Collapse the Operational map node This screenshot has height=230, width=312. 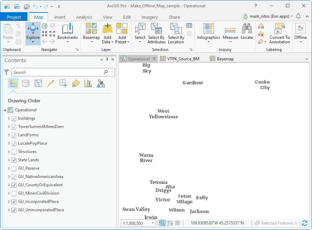click(x=5, y=110)
